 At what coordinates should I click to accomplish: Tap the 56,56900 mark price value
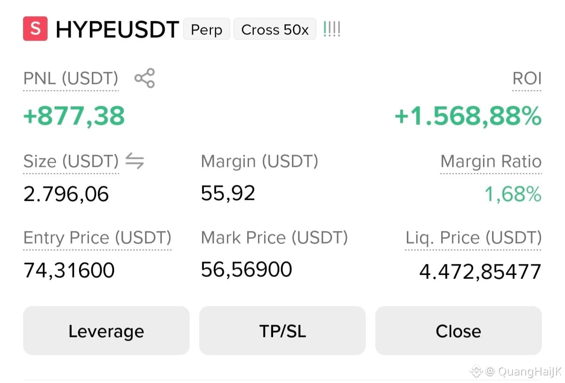click(247, 269)
